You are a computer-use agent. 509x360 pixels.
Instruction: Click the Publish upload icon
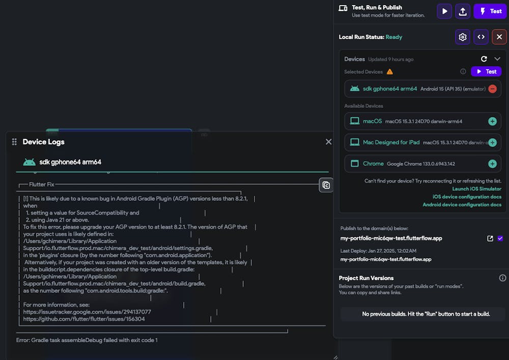(x=463, y=11)
